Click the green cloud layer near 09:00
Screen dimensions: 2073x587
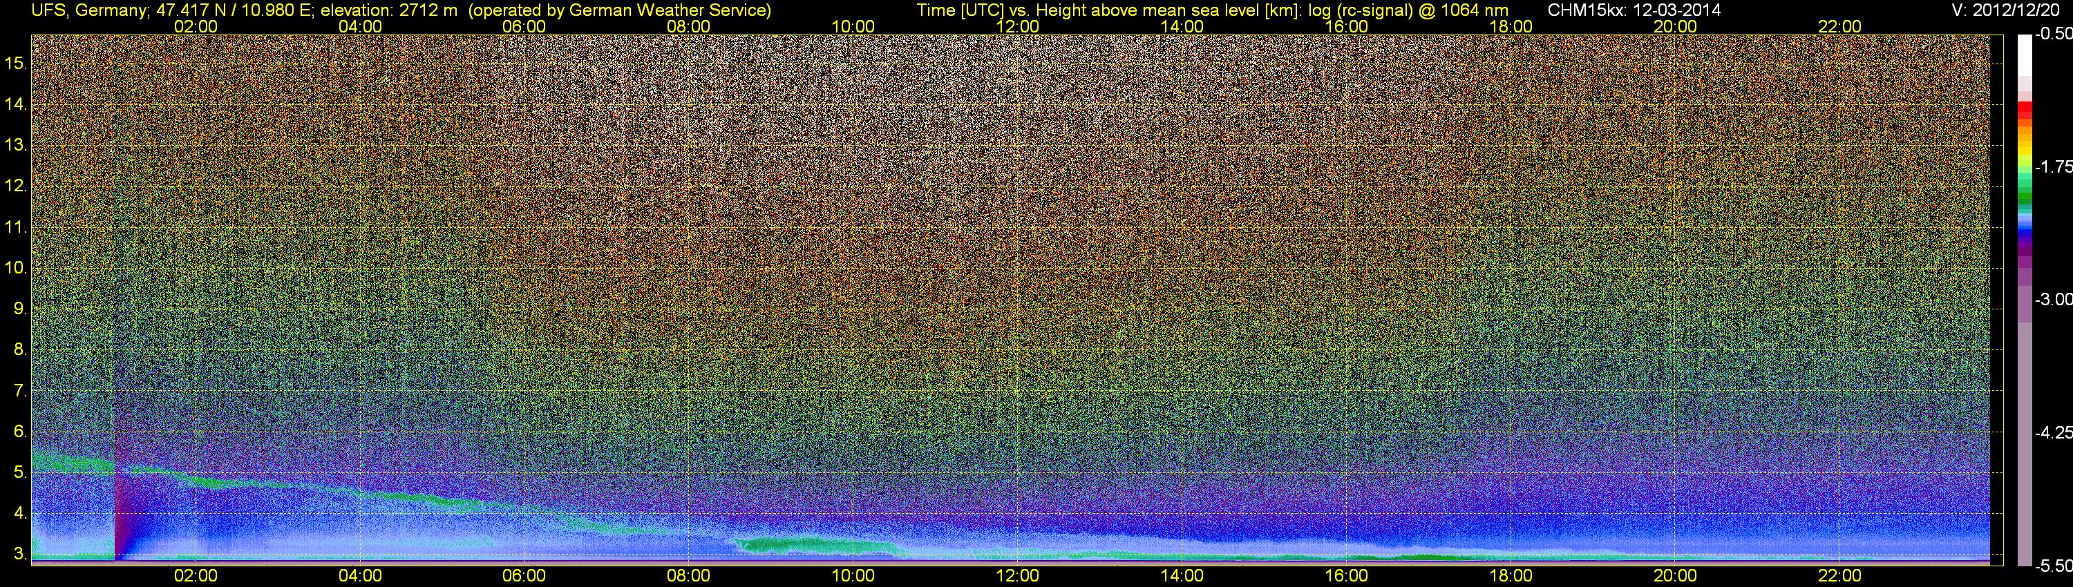tap(813, 544)
